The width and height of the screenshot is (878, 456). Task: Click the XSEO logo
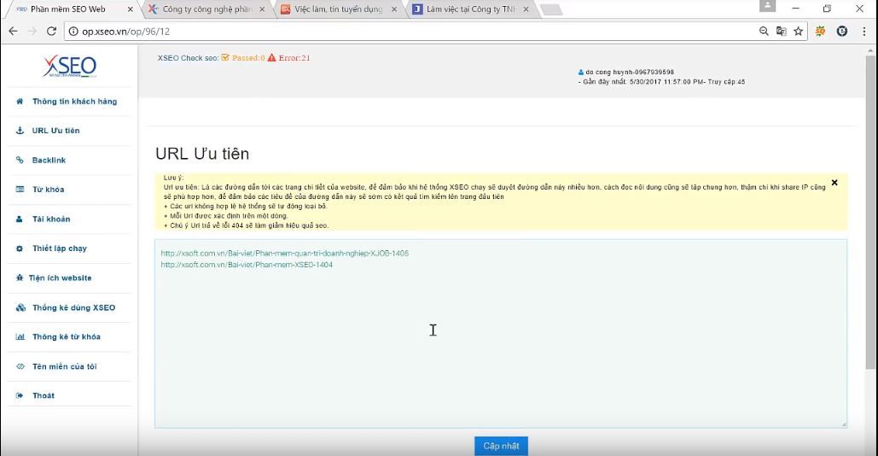[x=69, y=66]
